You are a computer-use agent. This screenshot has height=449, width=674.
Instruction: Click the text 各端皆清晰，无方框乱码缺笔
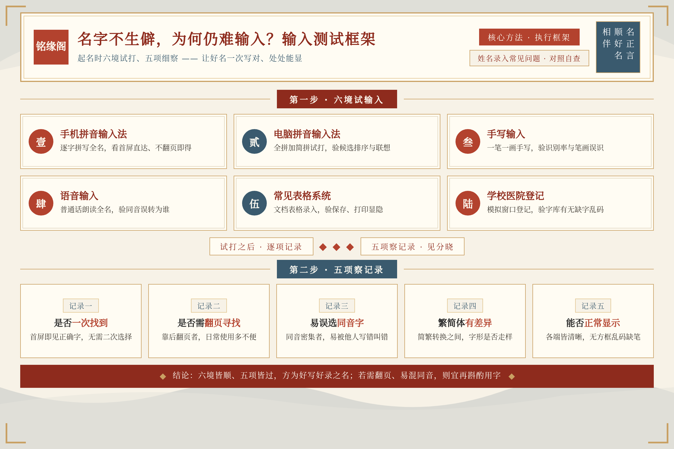[x=593, y=337]
